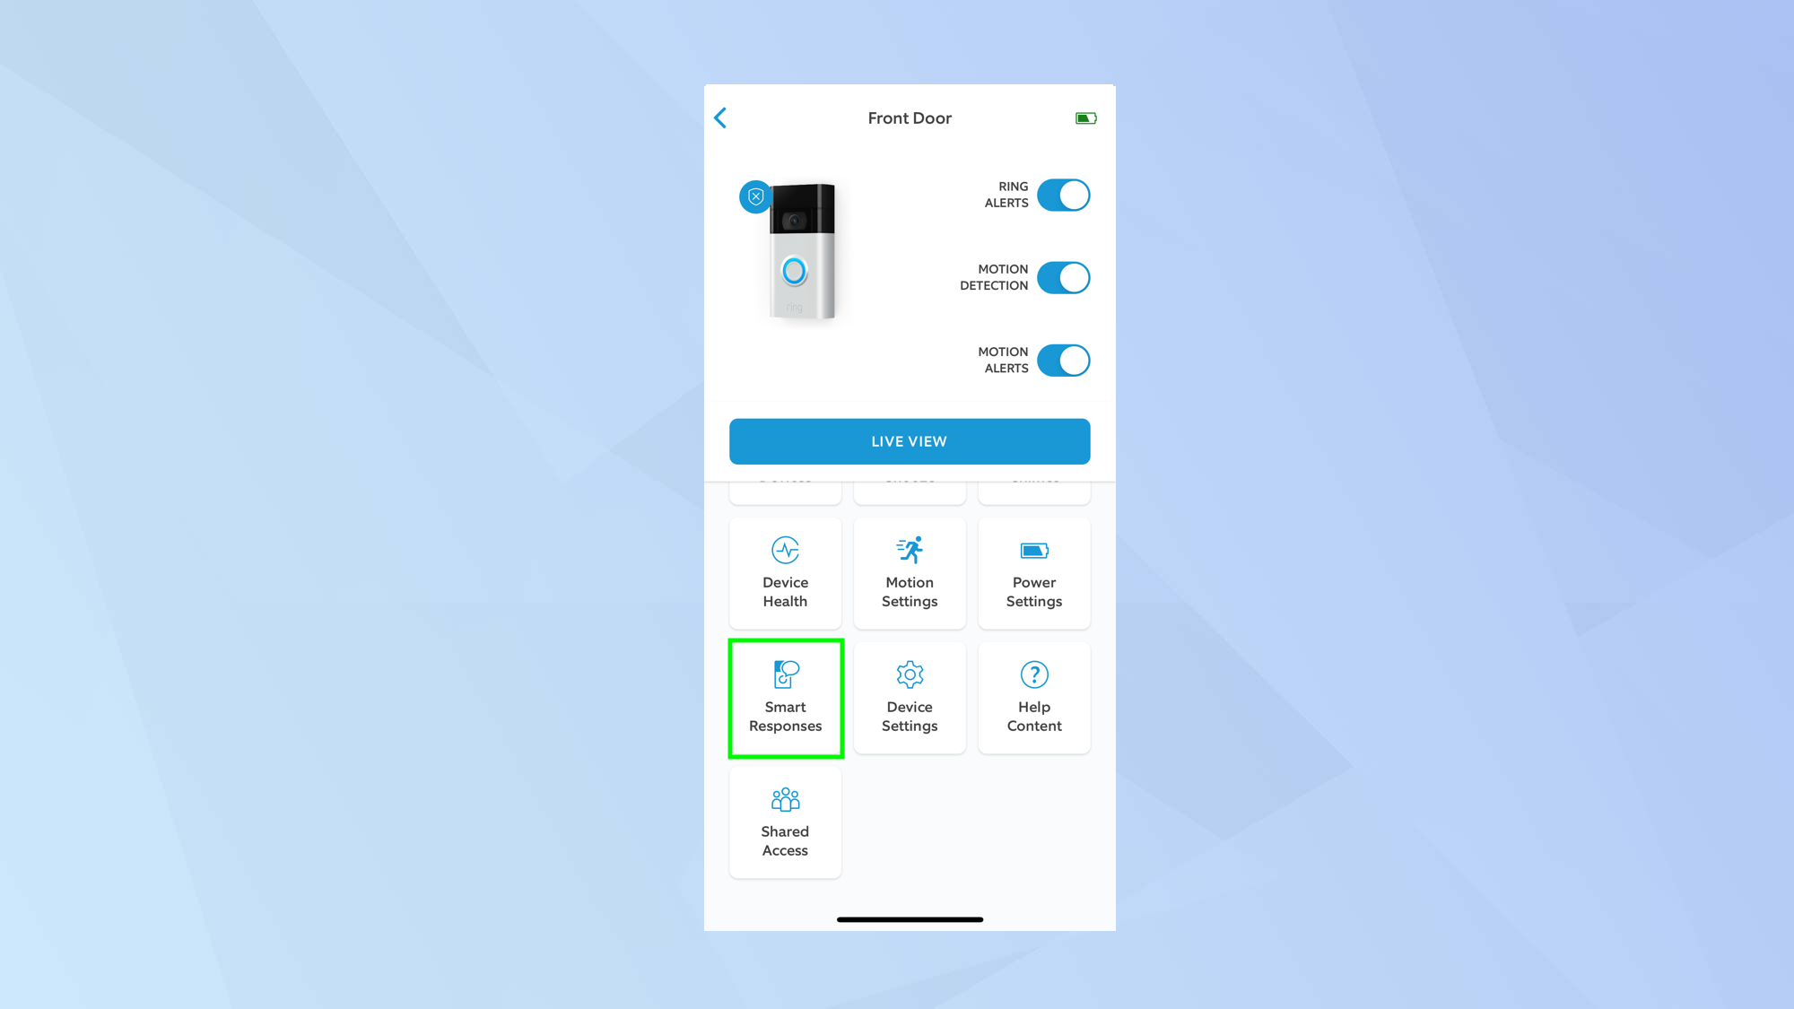The width and height of the screenshot is (1794, 1009).
Task: Open Smart Responses settings
Action: 785,697
